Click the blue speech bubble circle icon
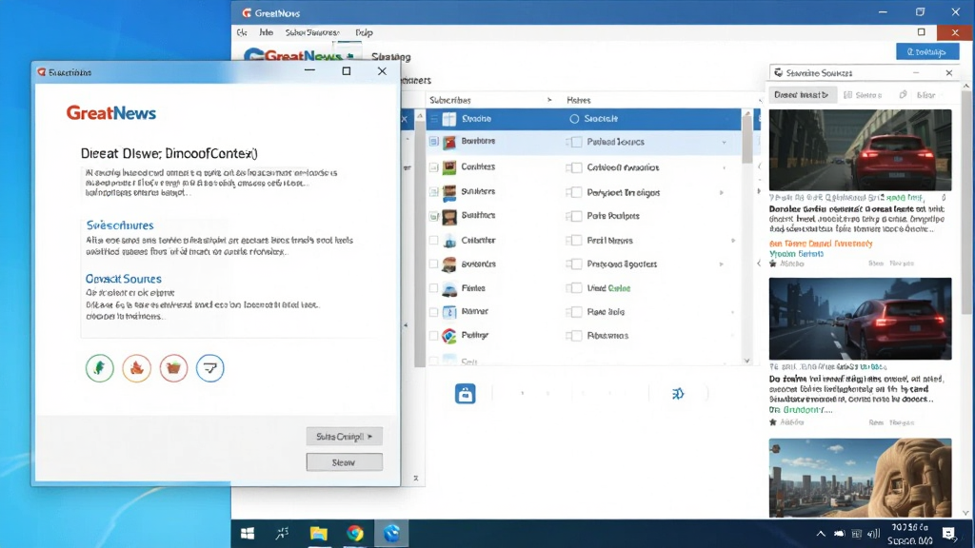The image size is (975, 548). 210,368
